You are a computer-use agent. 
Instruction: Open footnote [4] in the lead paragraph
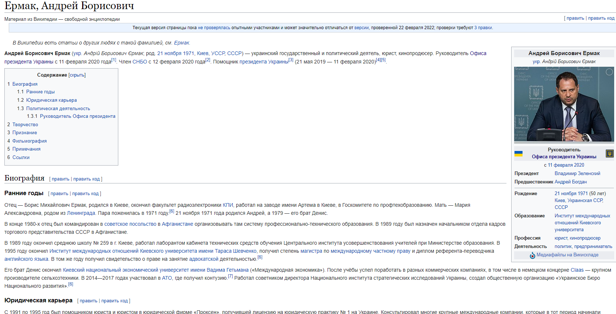(x=378, y=60)
